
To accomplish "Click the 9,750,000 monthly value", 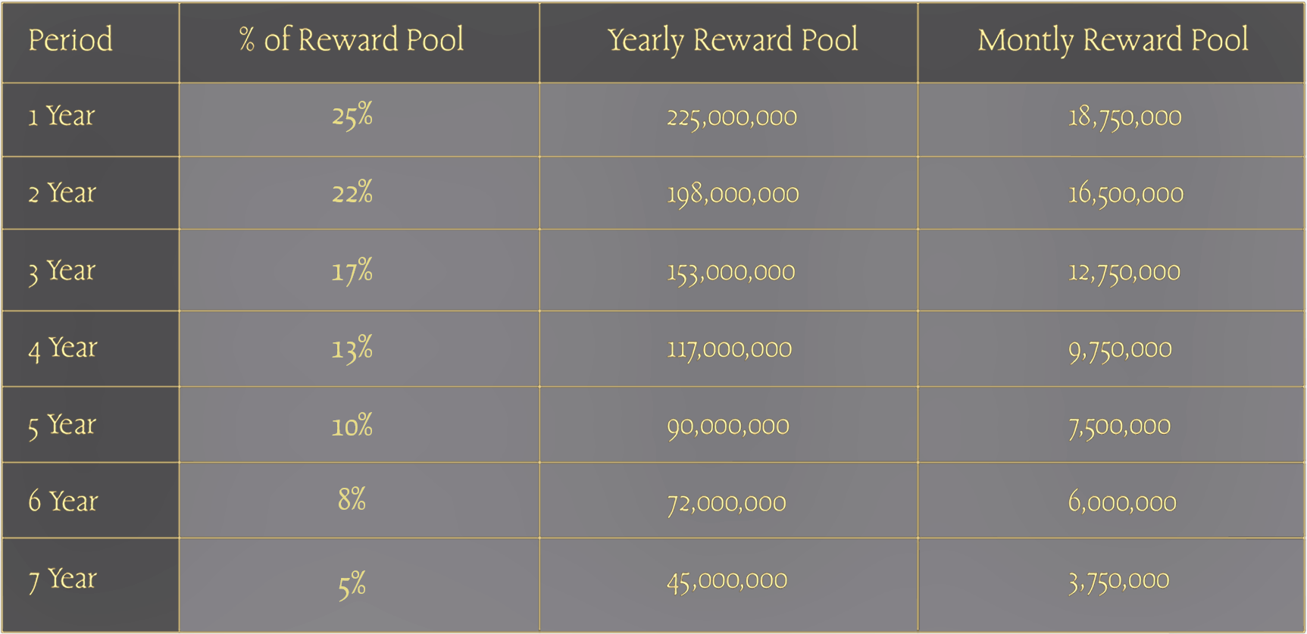I will tap(1120, 350).
